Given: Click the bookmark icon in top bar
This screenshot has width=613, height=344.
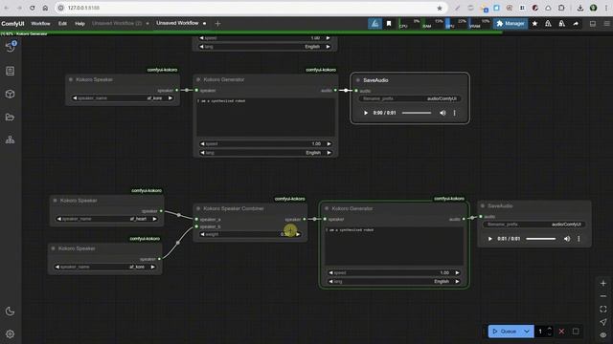Looking at the screenshot, I should pos(389,24).
